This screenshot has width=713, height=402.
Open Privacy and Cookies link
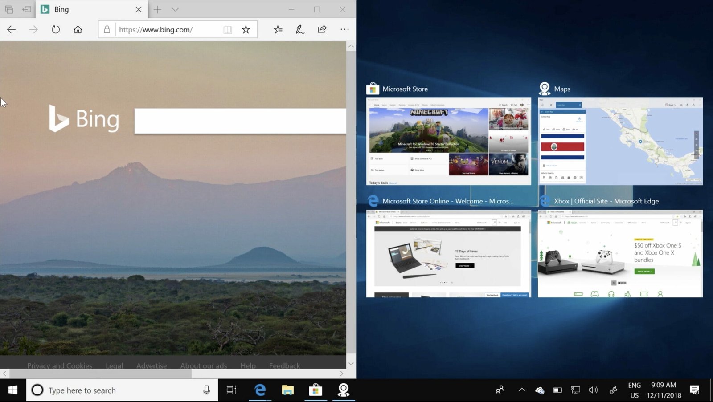60,365
